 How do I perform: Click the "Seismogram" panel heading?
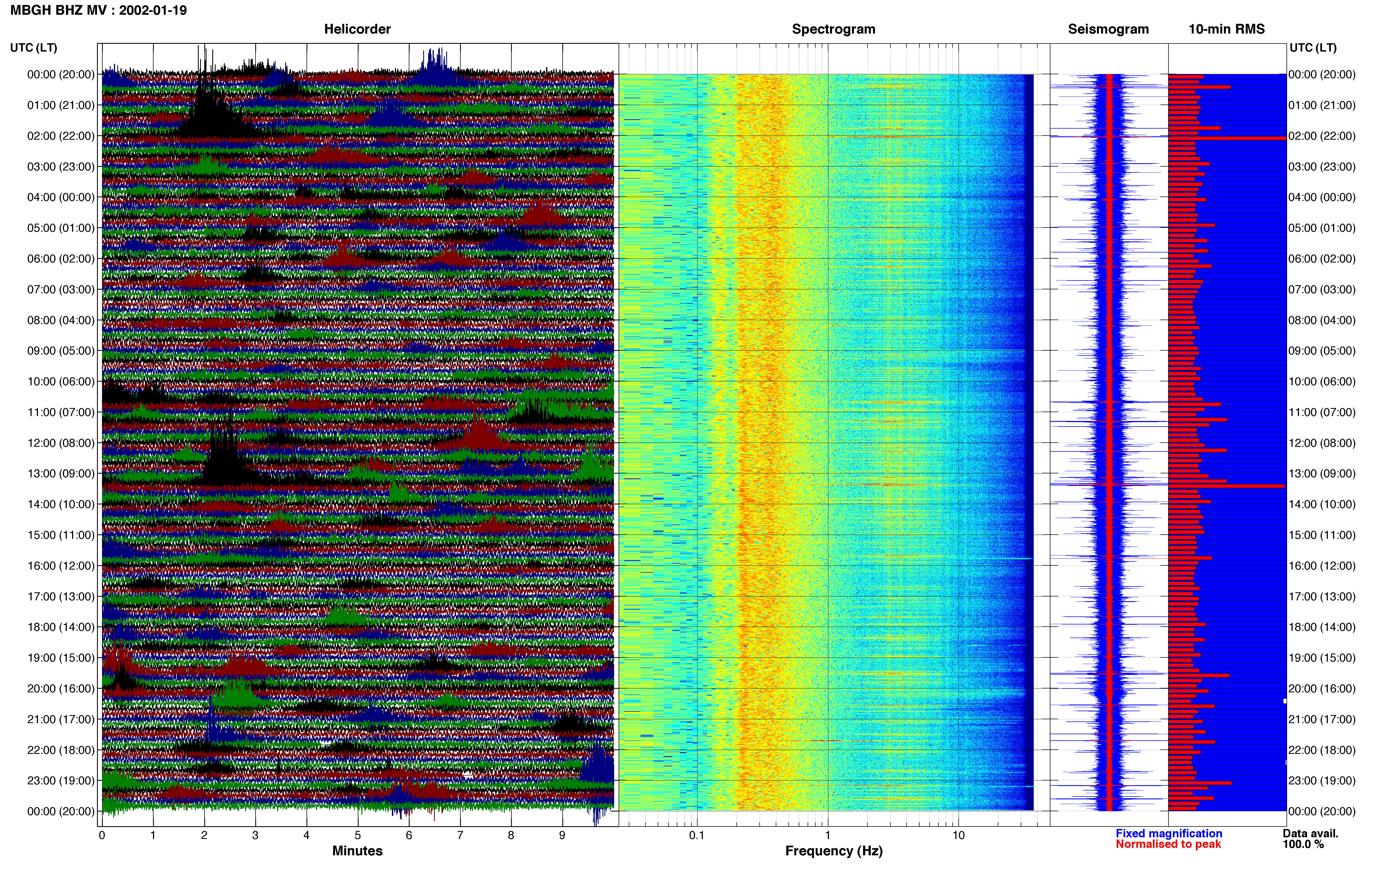pyautogui.click(x=1109, y=29)
